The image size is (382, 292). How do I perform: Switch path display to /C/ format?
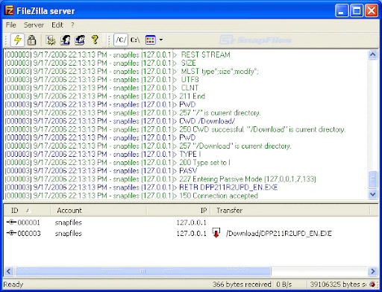coord(121,40)
